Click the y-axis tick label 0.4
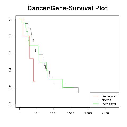 [x=10, y=70]
